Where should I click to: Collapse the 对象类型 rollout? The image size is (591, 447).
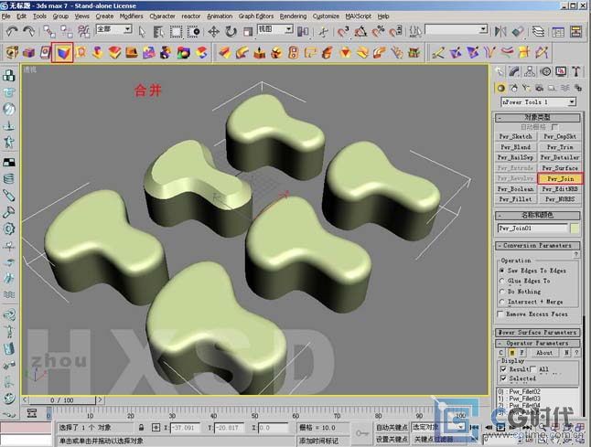pyautogui.click(x=537, y=118)
